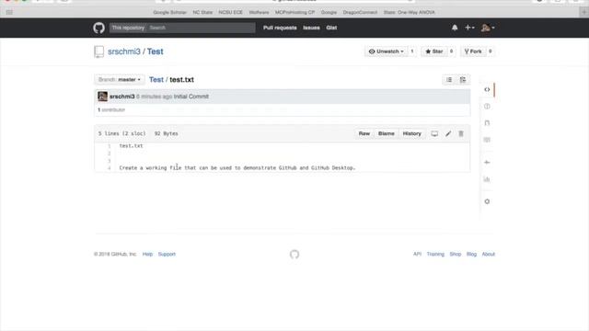Open the Code tab icon in sidebar
Viewport: 589px width, 331px height.
point(487,89)
